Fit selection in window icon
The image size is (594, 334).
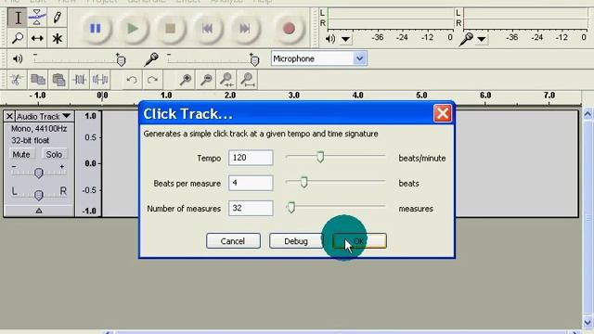coord(226,80)
